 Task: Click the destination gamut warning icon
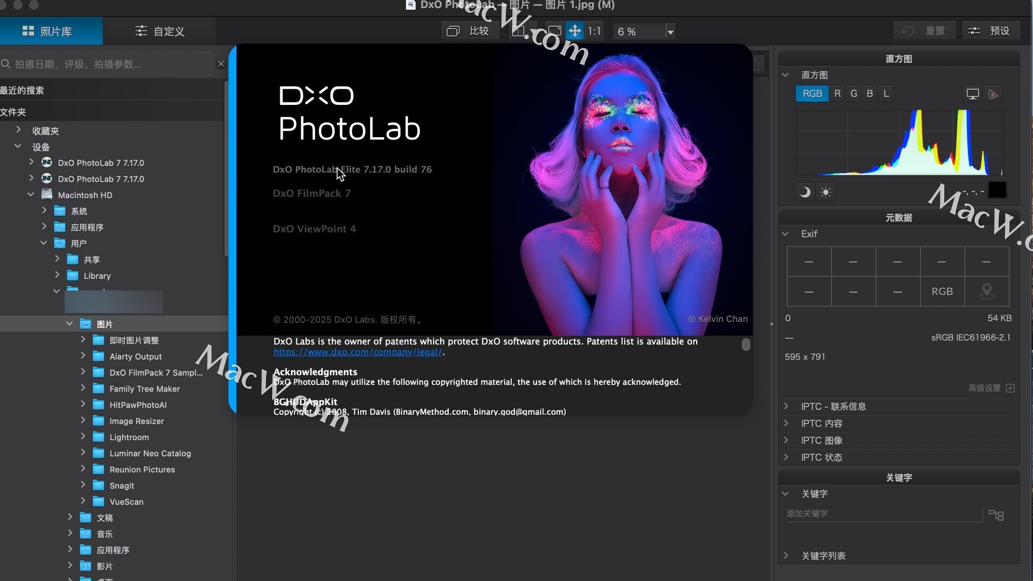point(993,94)
